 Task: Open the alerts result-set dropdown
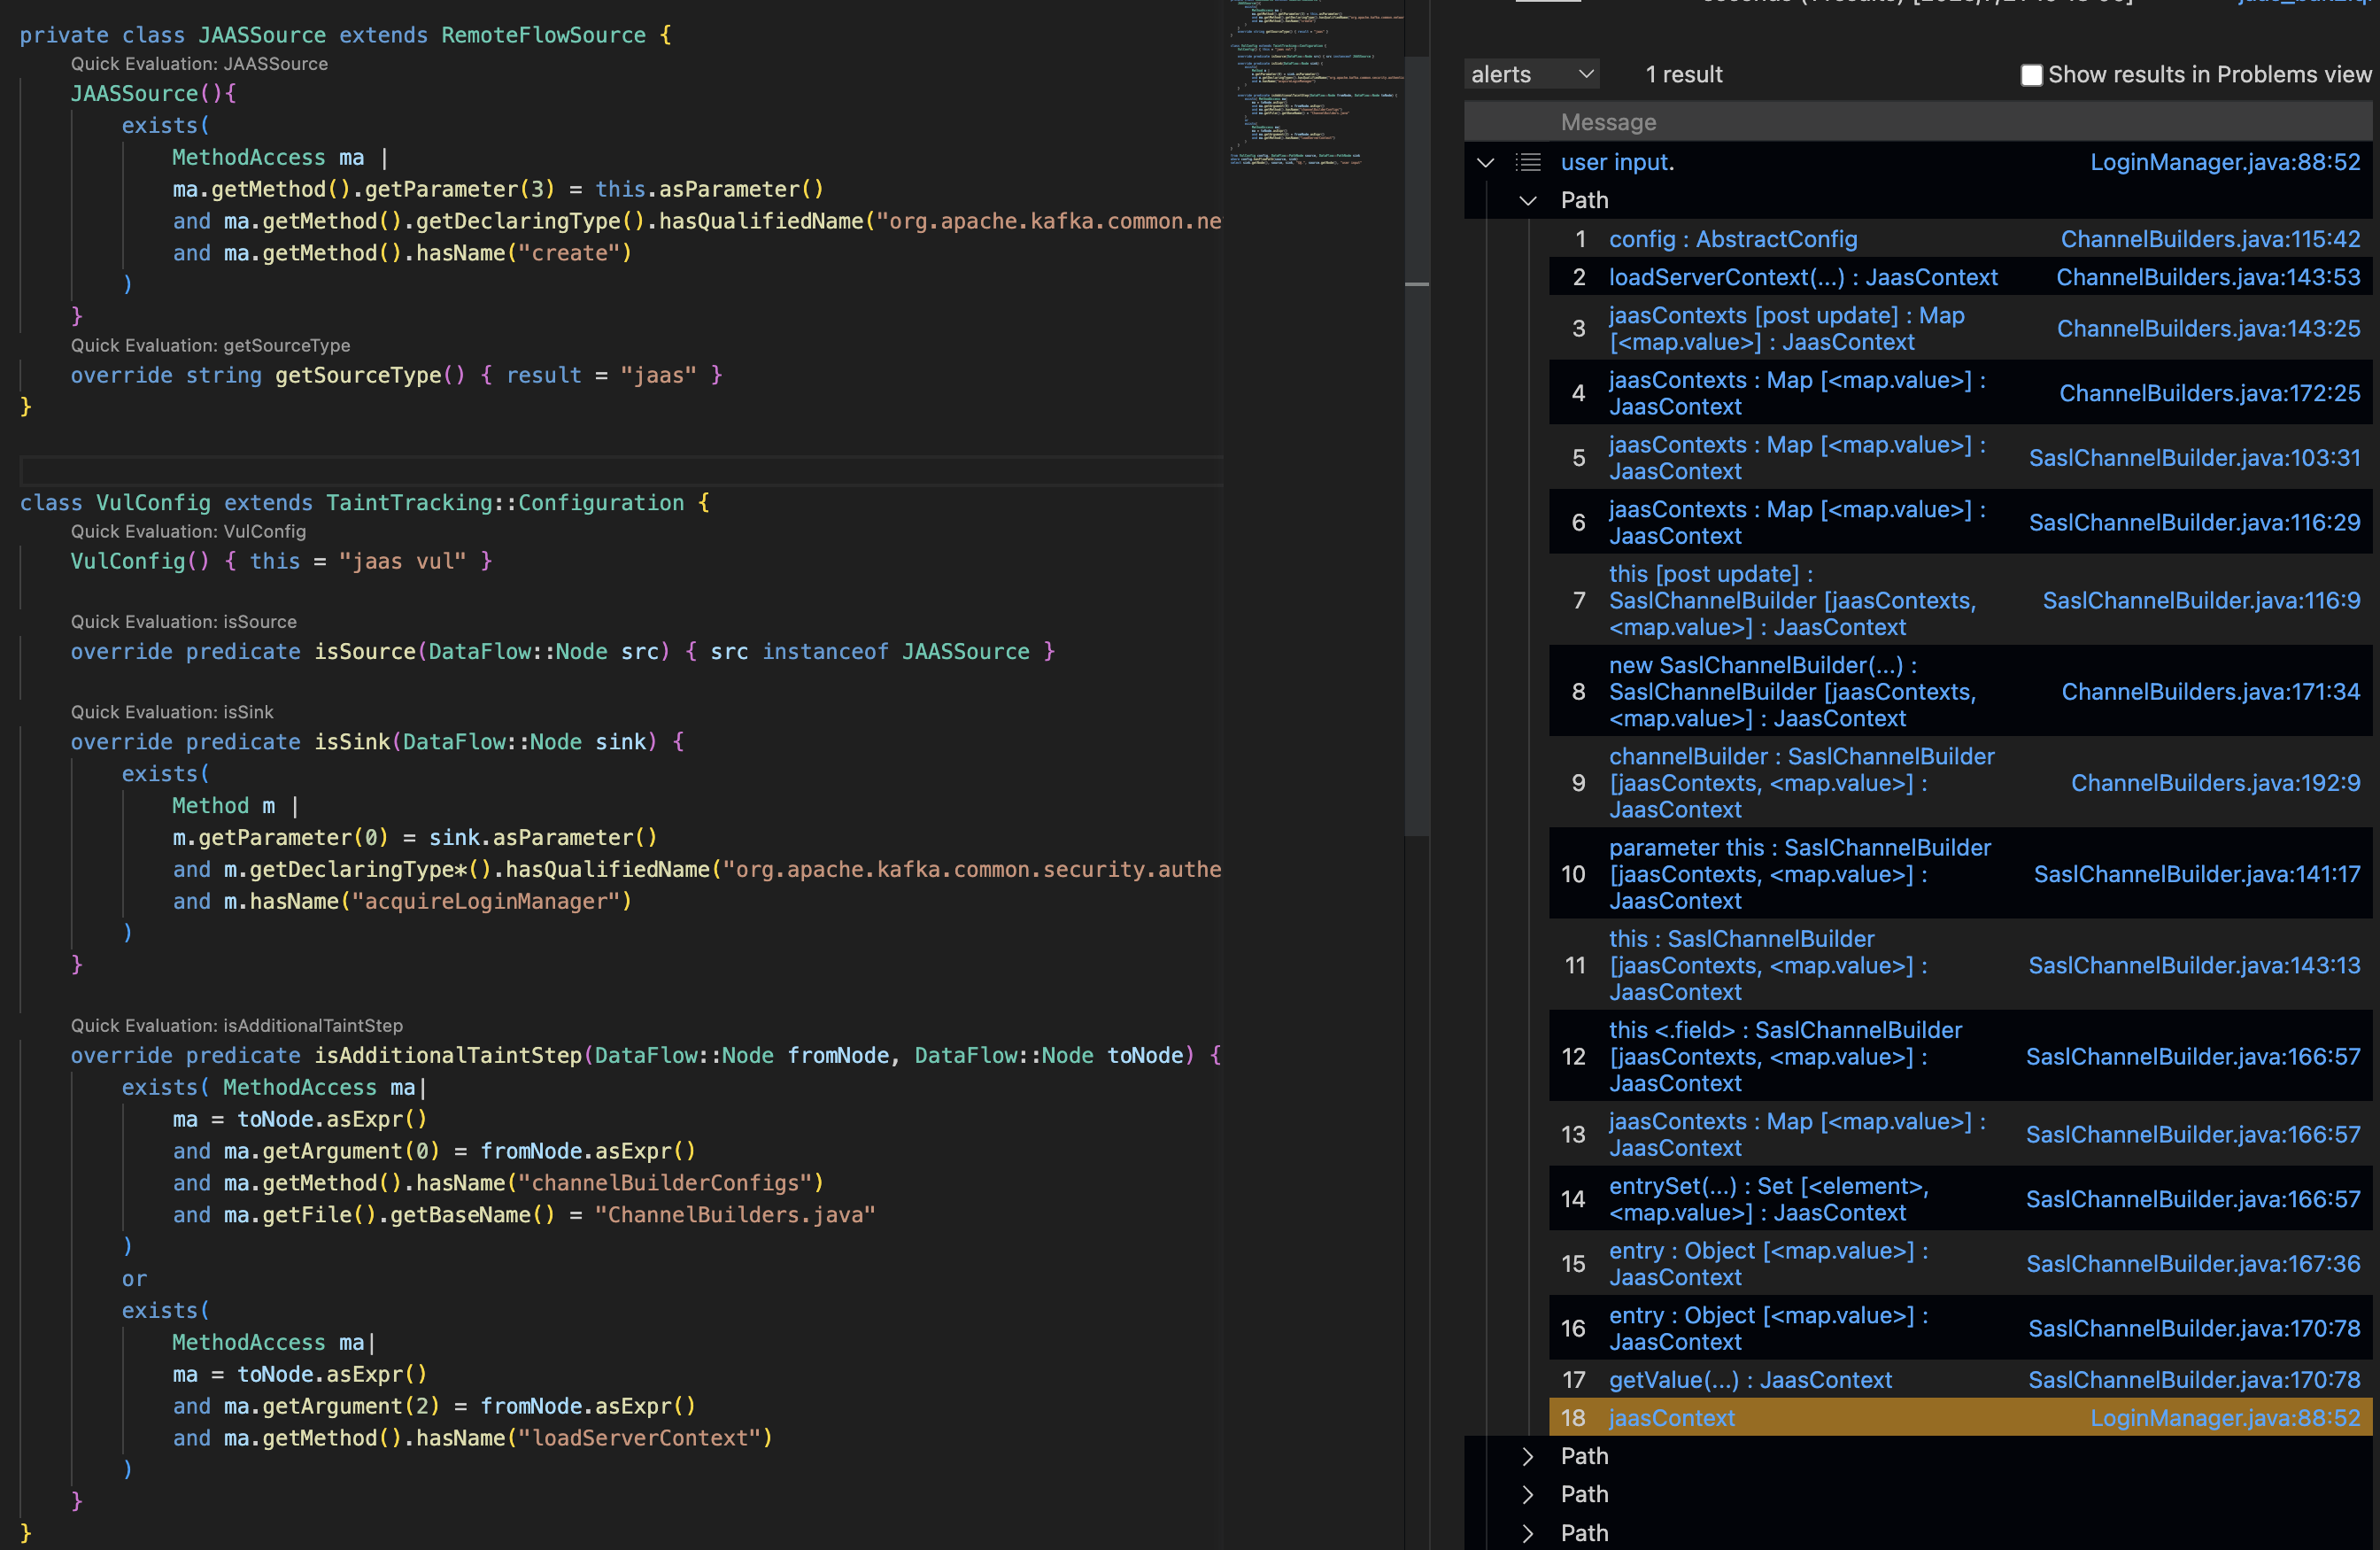(1531, 75)
